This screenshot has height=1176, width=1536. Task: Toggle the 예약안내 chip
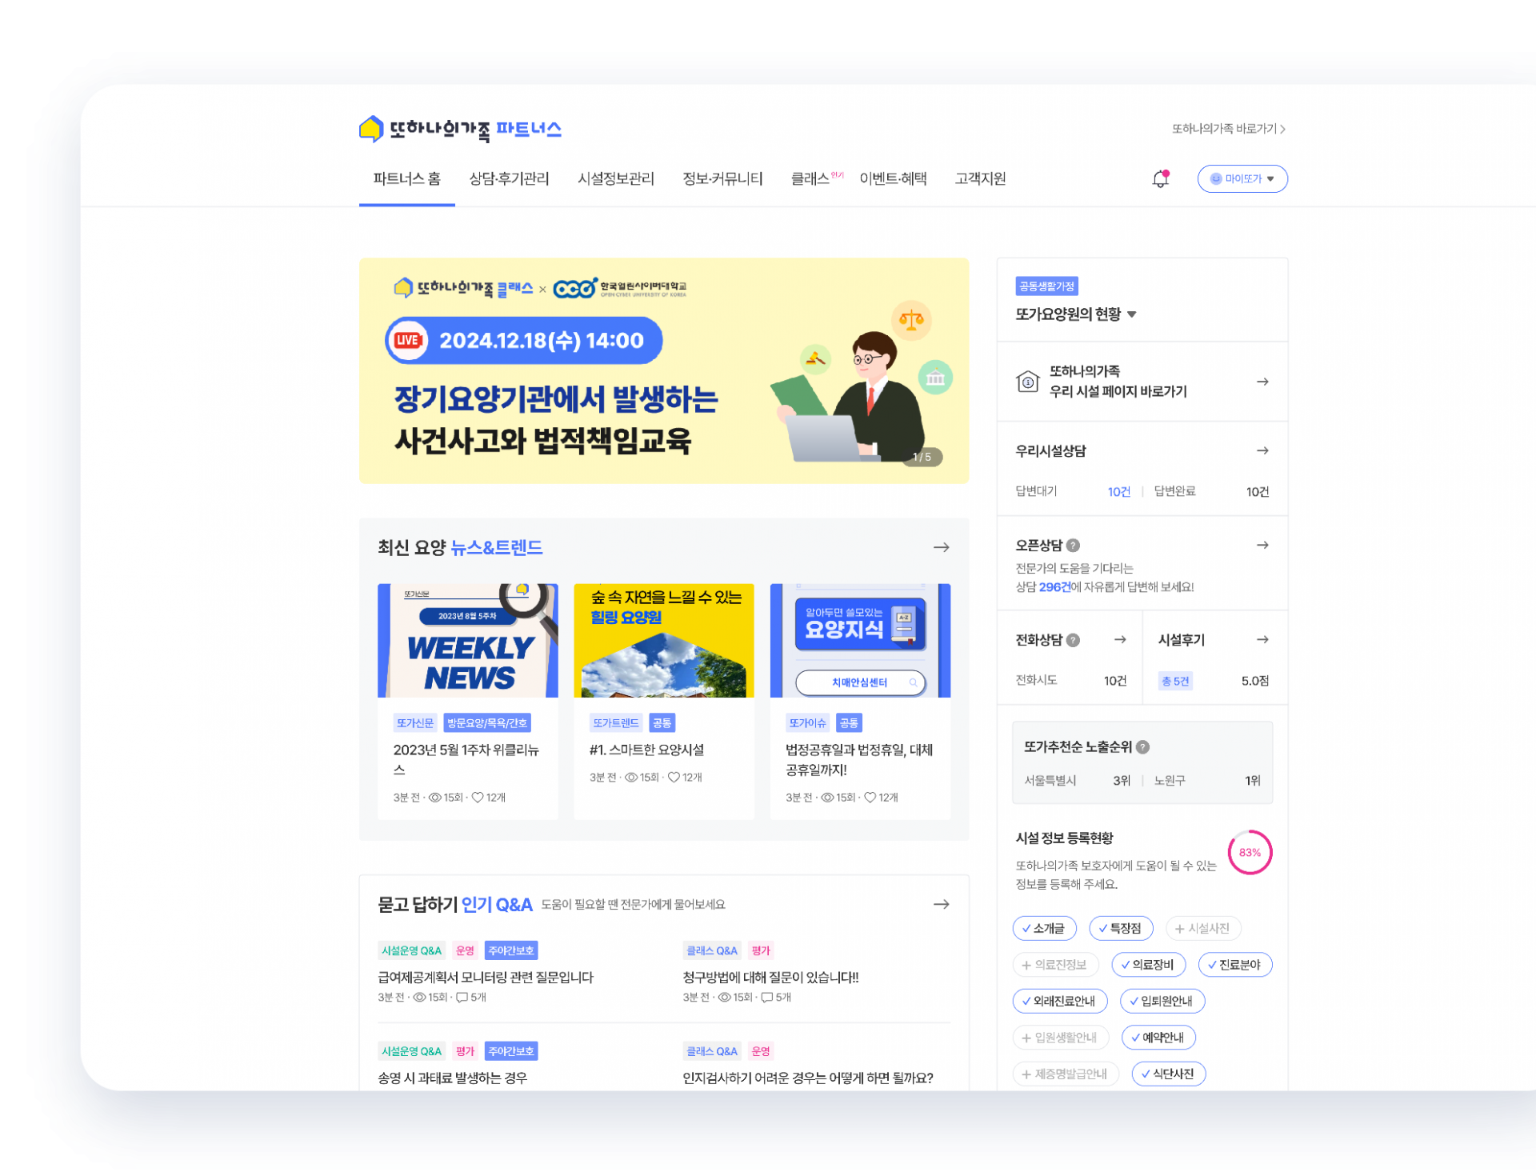coord(1158,1038)
